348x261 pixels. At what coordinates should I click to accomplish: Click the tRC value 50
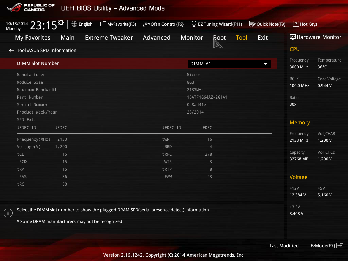pyautogui.click(x=64, y=184)
